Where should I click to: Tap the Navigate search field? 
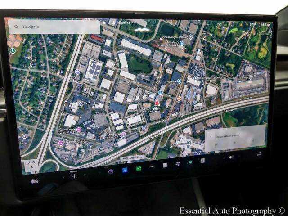click(54, 27)
